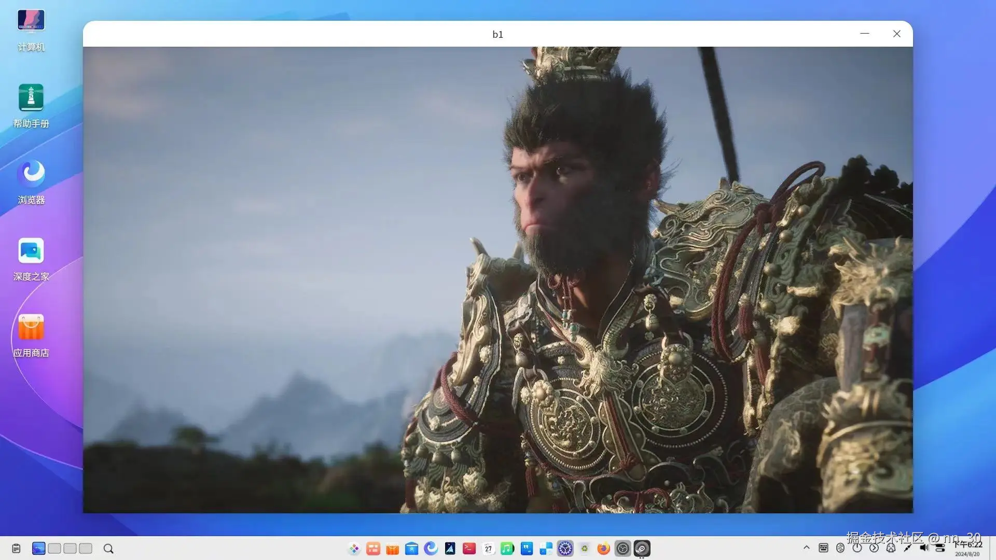Image resolution: width=996 pixels, height=560 pixels.
Task: Open the Steam icon in the dock
Action: click(642, 549)
